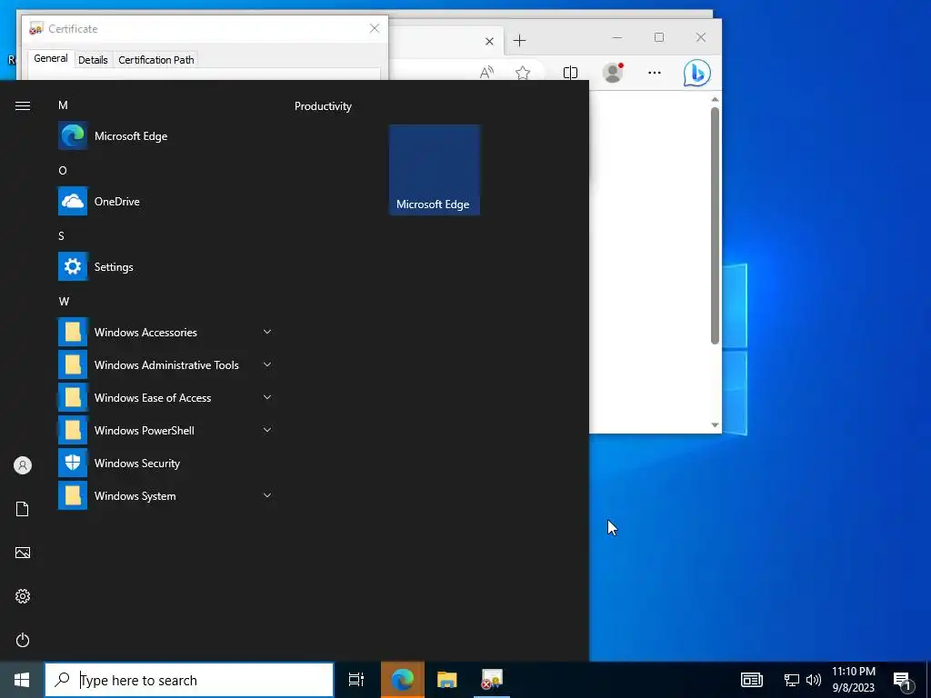Open the Action Center notifications icon
931x698 pixels.
tap(903, 680)
